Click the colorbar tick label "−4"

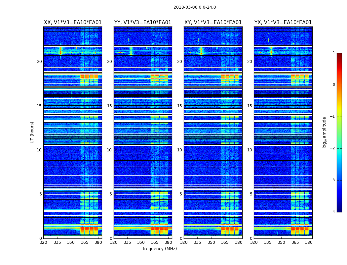[332, 212]
